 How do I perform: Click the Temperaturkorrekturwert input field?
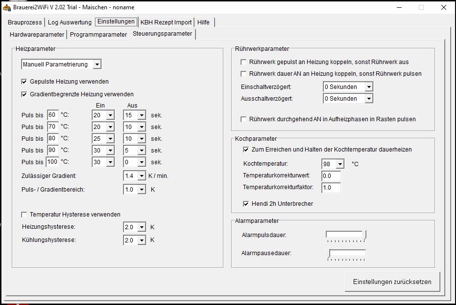point(331,176)
